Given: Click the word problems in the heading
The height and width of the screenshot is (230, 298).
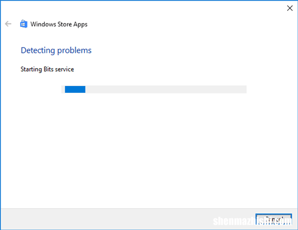Looking at the screenshot, I should coord(74,50).
